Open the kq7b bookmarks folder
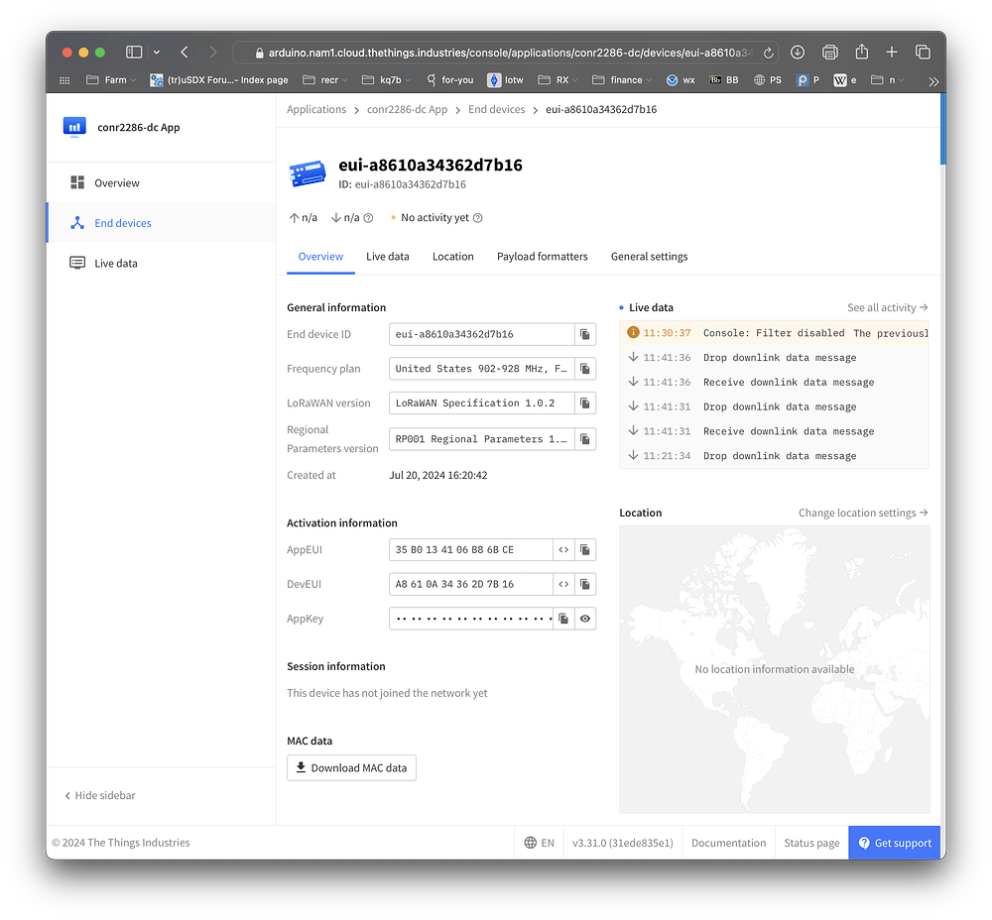 [386, 80]
